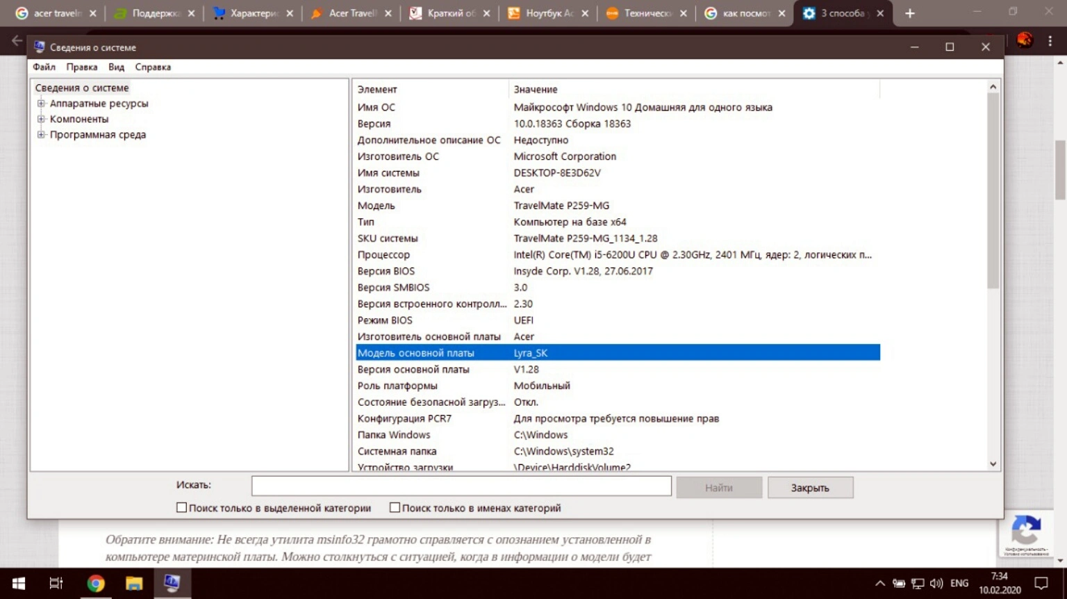Click the details list vertical scrollbar thumb

tap(993, 190)
